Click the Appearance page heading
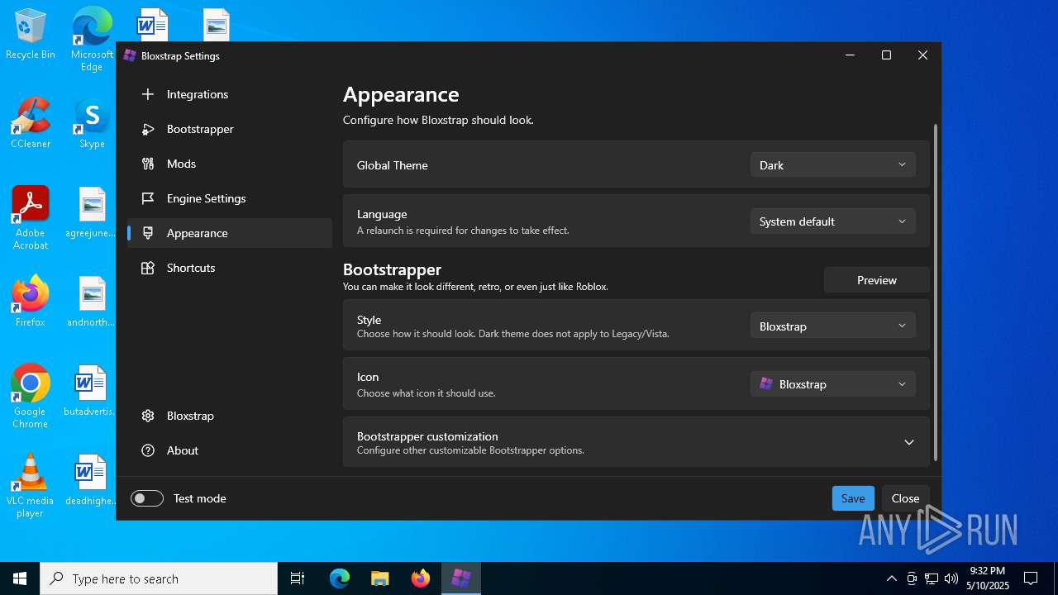Screen dimensions: 1058x595 coord(401,94)
